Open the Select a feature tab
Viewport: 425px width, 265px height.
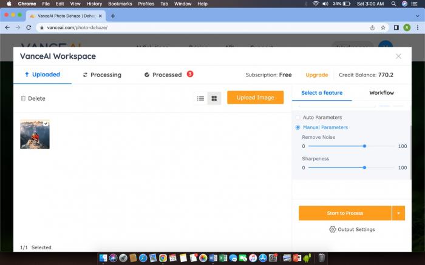point(322,93)
